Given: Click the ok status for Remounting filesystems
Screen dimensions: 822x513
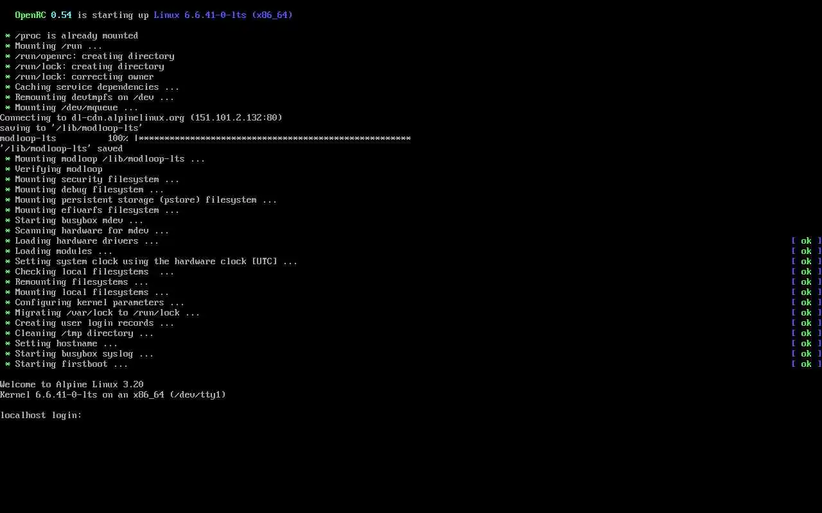Looking at the screenshot, I should pyautogui.click(x=806, y=282).
